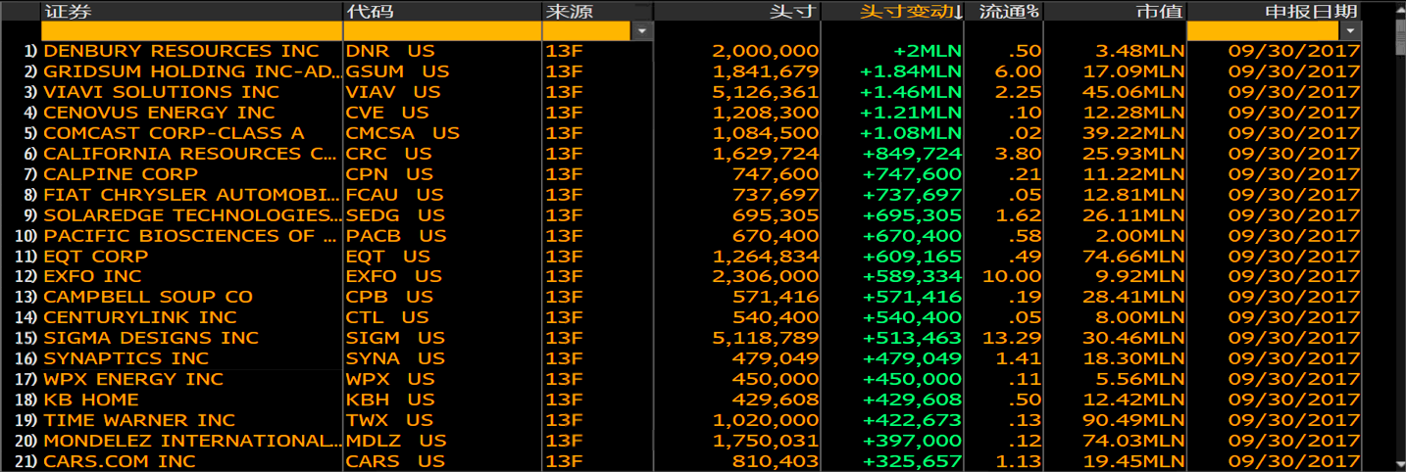Select COMCAST CORP-CLASS A security

click(174, 133)
